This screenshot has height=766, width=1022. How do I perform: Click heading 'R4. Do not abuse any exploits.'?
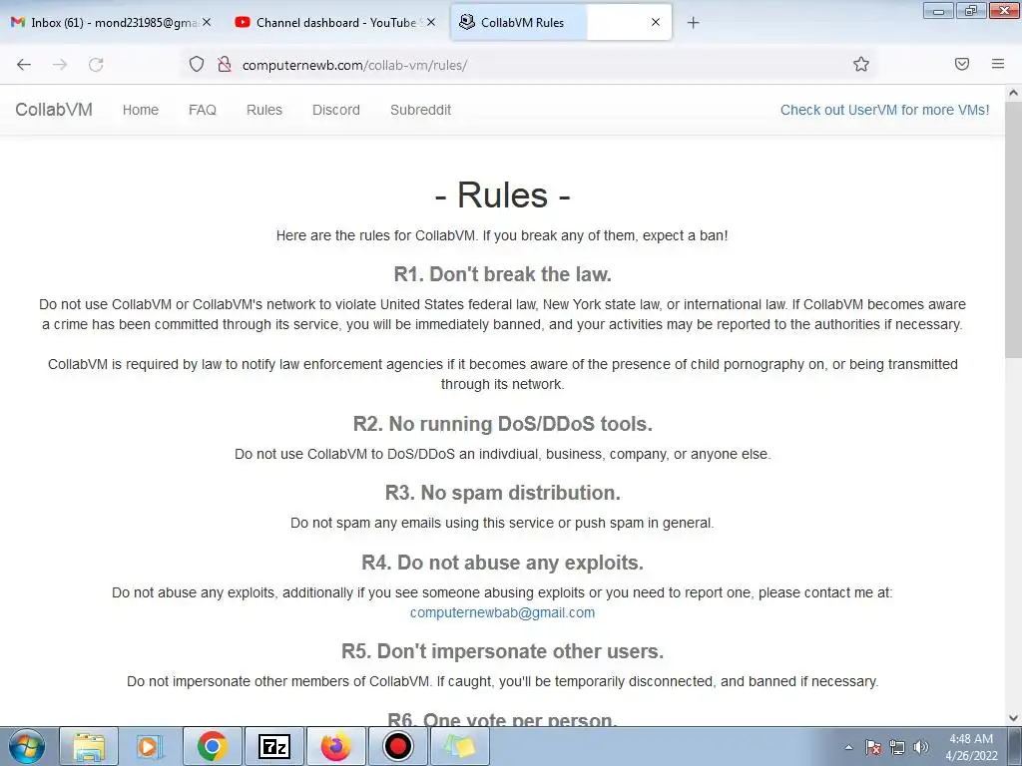click(503, 563)
